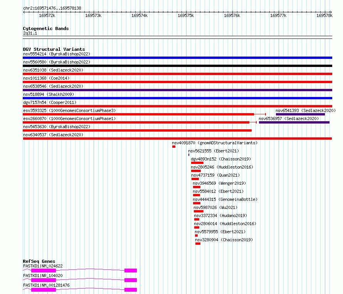343x294 pixels.
Task: Select the blue bar under nsv518894
Action: click(177, 98)
